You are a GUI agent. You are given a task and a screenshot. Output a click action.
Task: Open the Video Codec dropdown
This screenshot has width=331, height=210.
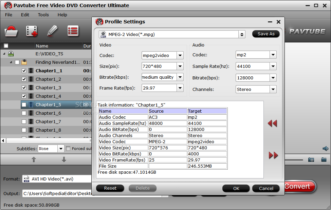click(180, 56)
